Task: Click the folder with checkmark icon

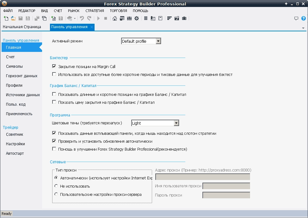Action: point(177,18)
